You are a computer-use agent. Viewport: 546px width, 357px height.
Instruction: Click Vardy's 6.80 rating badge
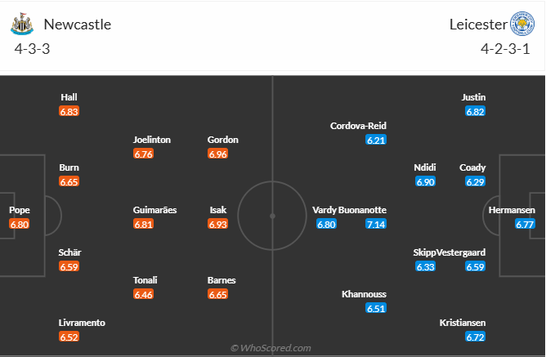point(326,224)
